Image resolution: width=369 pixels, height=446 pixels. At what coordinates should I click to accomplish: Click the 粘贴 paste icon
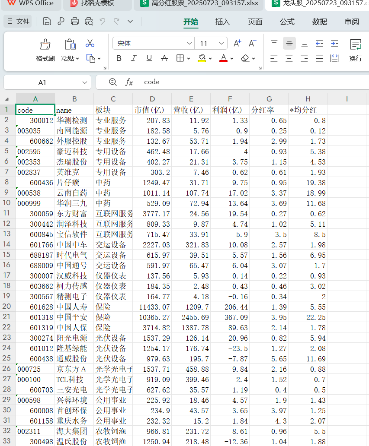coord(70,44)
